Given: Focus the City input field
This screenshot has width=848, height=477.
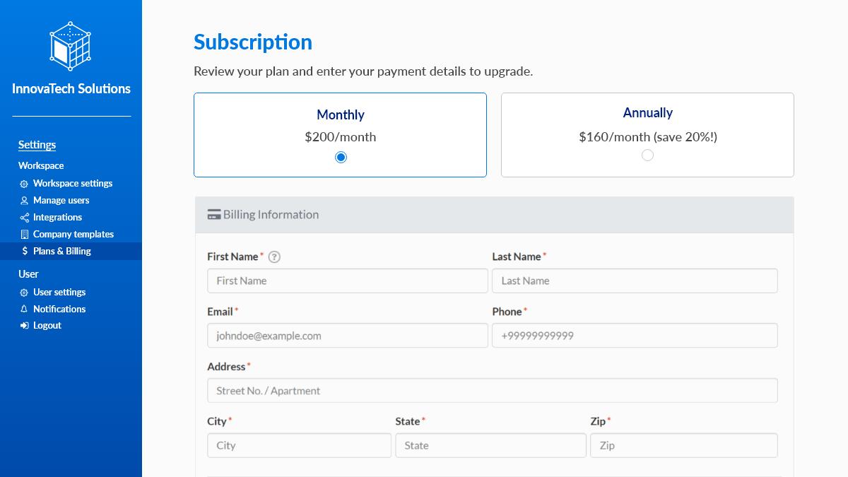Looking at the screenshot, I should (299, 445).
